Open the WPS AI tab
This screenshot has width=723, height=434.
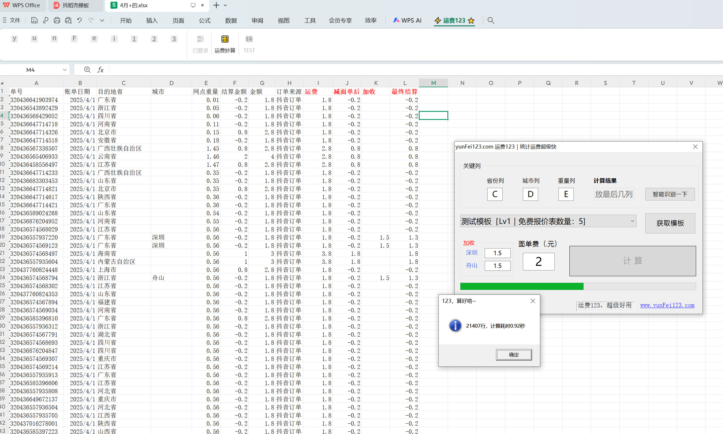407,21
